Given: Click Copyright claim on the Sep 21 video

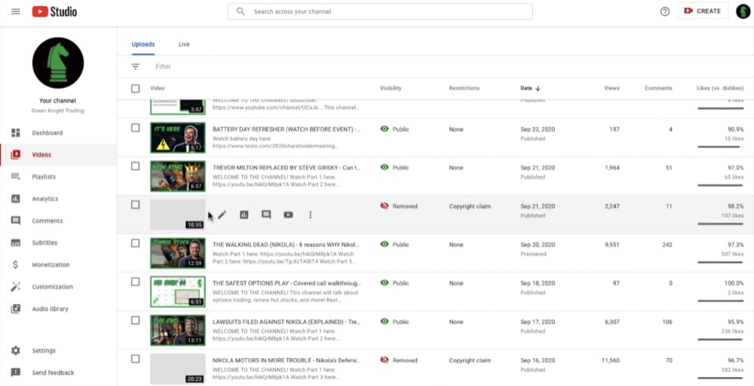Looking at the screenshot, I should click(470, 206).
